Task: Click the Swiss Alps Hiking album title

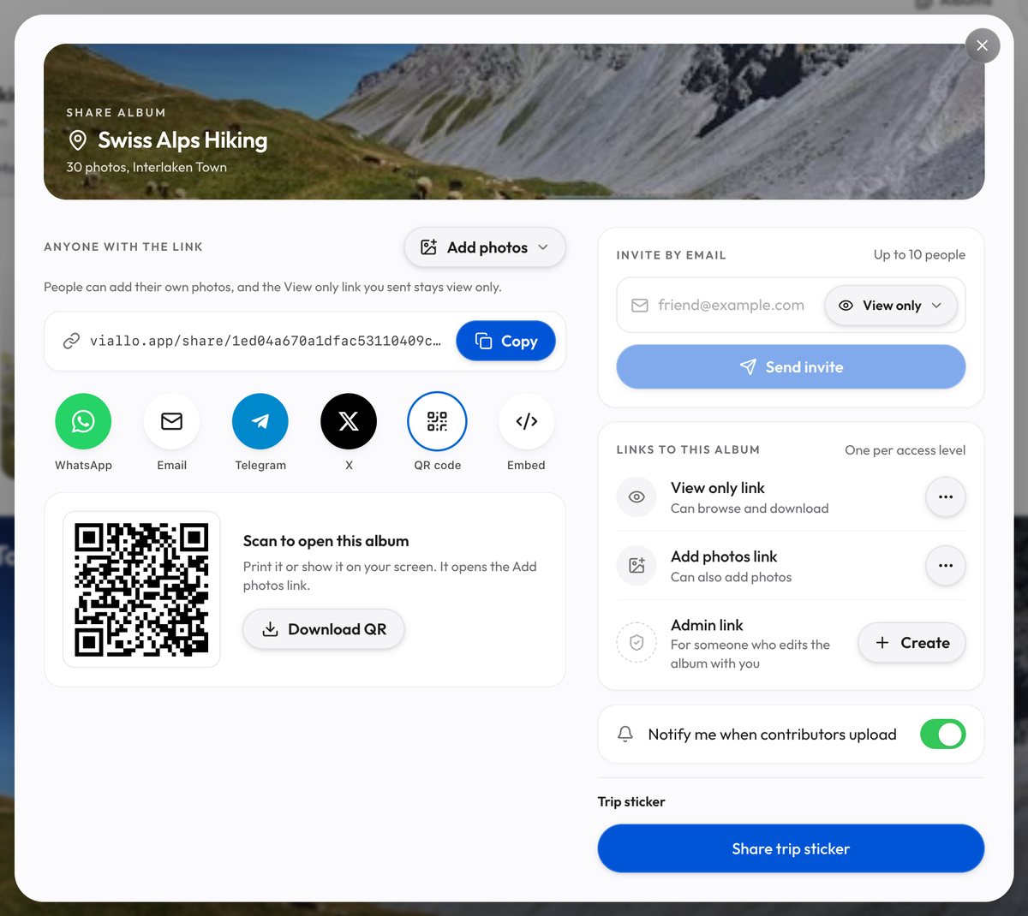Action: [x=182, y=140]
